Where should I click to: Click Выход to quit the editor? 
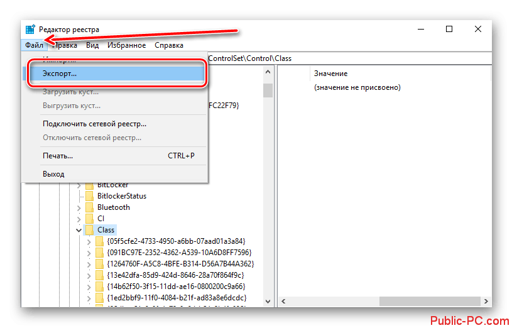[x=115, y=174]
